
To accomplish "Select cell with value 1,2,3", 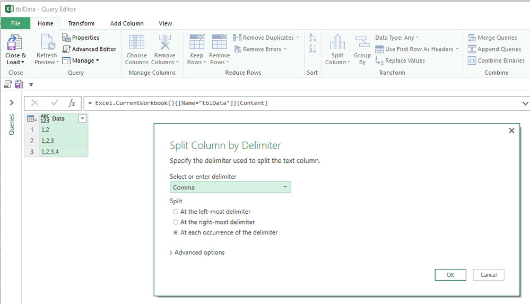I will 64,141.
